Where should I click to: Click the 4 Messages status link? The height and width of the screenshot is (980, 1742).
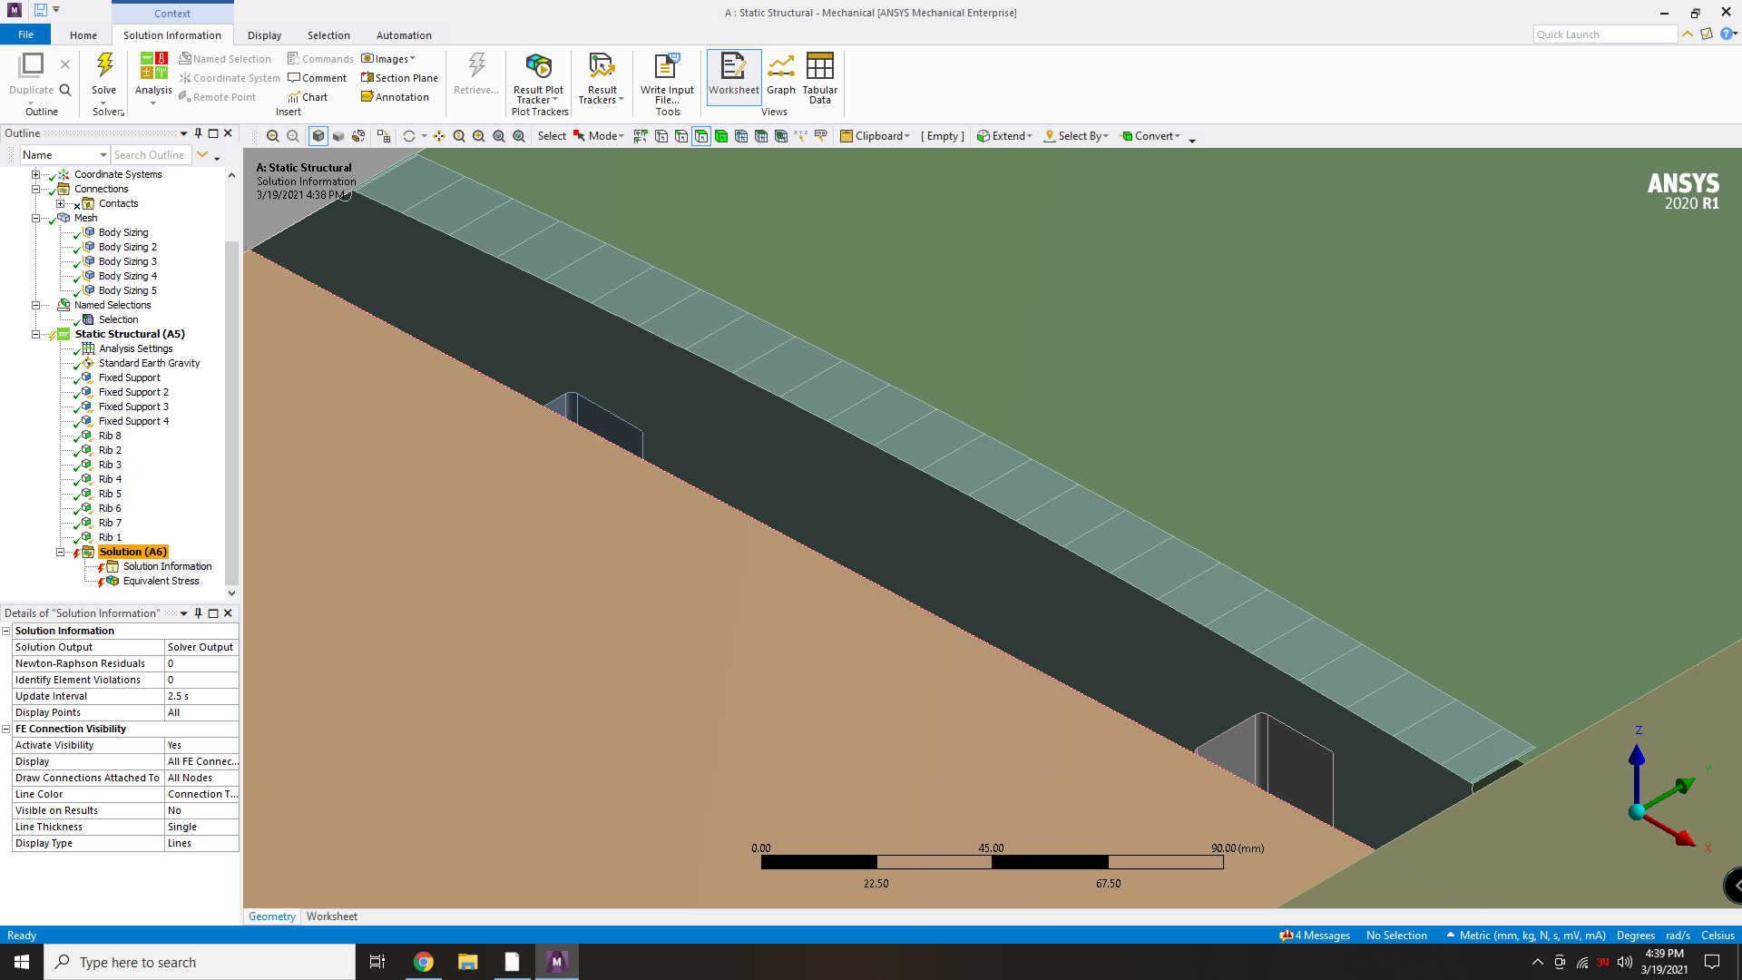pyautogui.click(x=1315, y=936)
